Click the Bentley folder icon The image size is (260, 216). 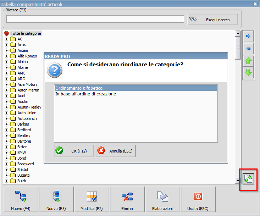point(13,135)
